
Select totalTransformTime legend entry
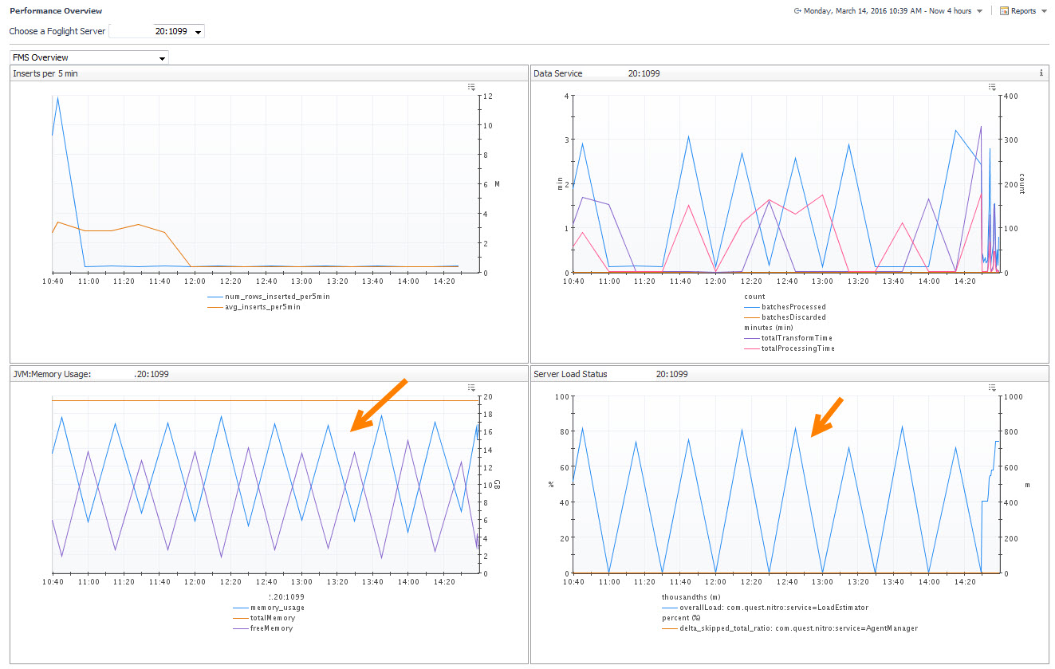788,338
